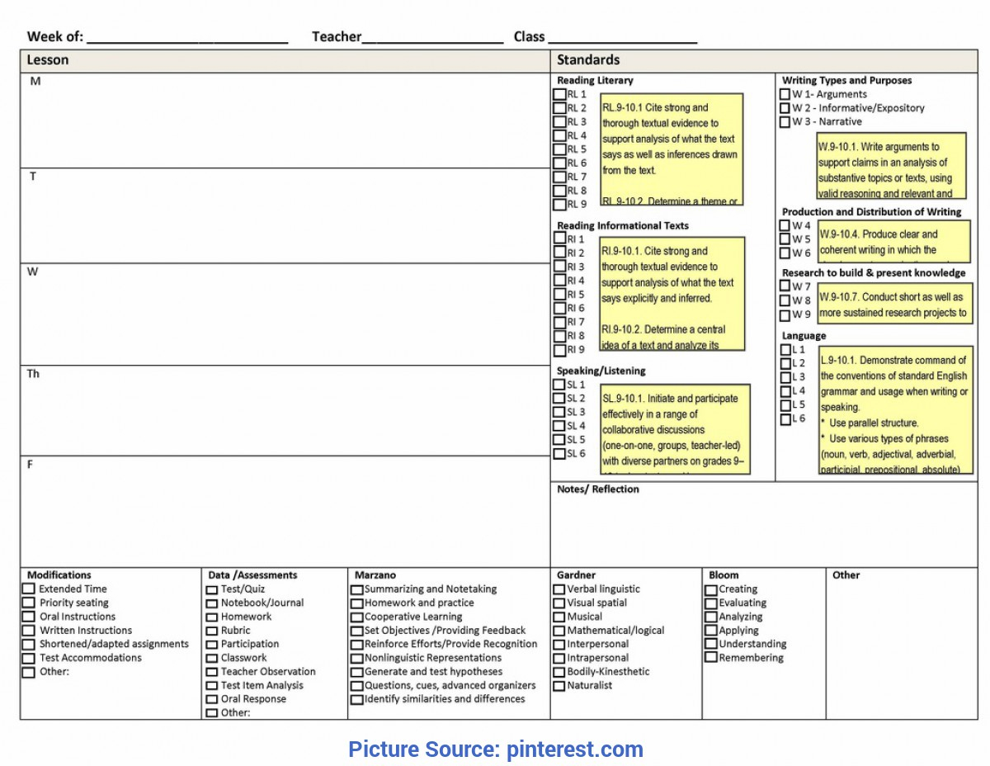Screen dimensions: 990x766
Task: Select the Rubric checkbox
Action: 212,631
